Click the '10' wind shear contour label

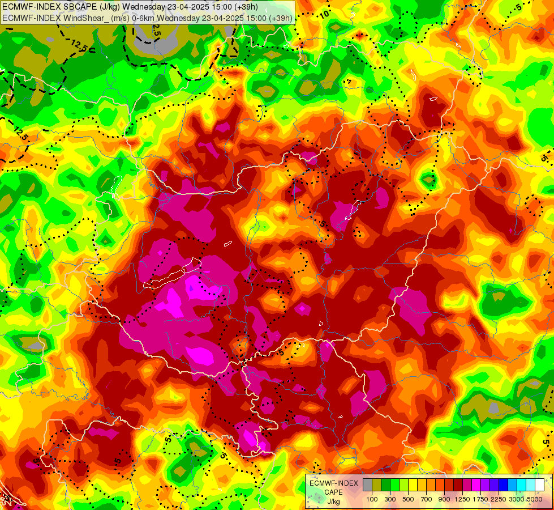coord(324,14)
